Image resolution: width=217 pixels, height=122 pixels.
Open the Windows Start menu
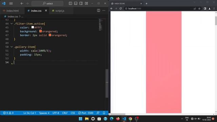click(80, 119)
